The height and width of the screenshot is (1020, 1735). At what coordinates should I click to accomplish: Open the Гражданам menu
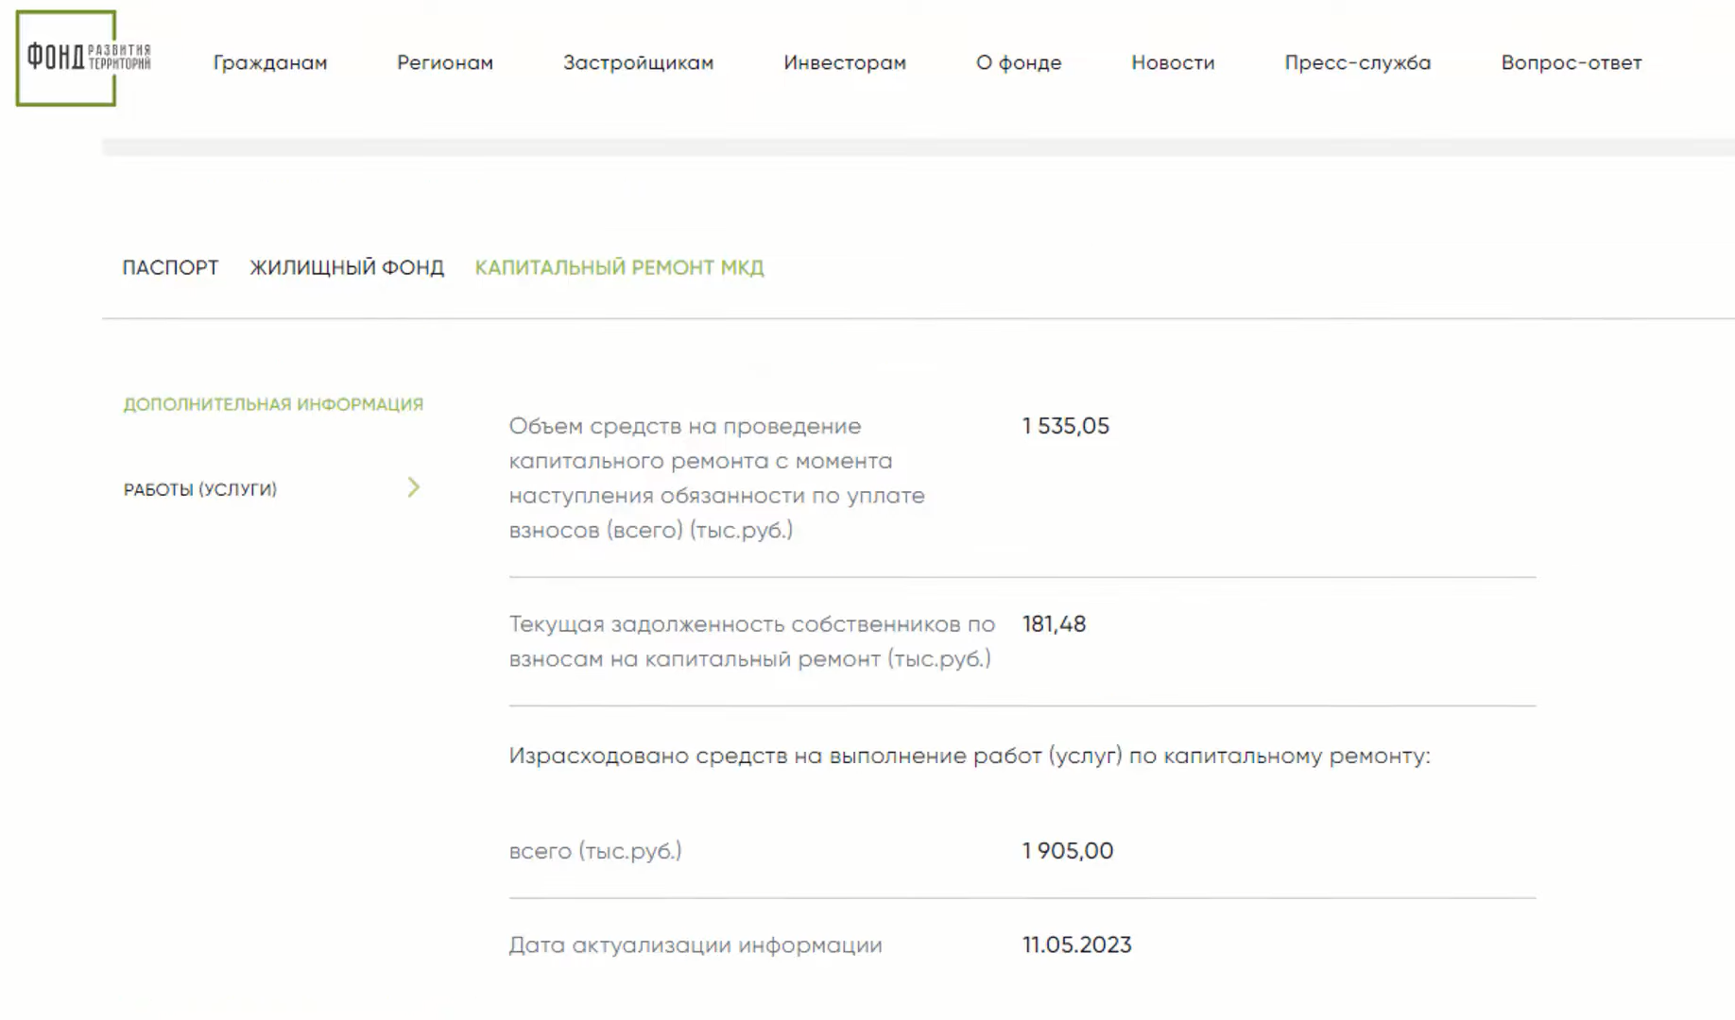pyautogui.click(x=269, y=63)
